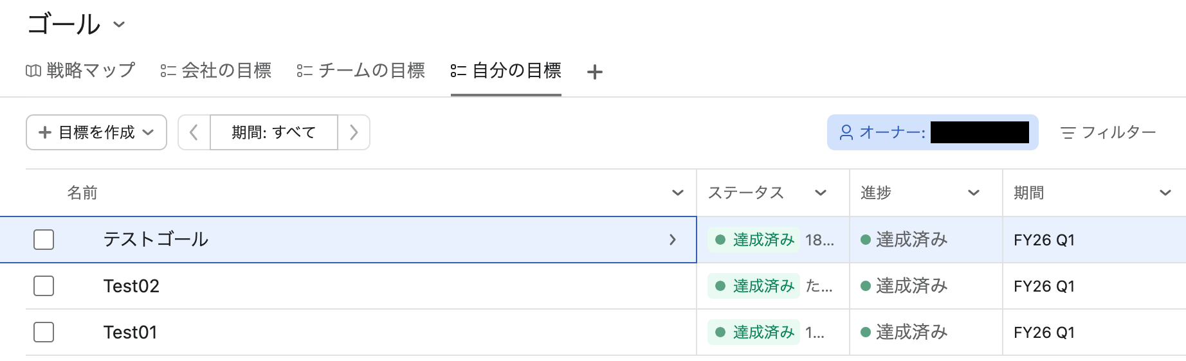Open the ステータス column dropdown arrow
Viewport: 1186px width, 361px height.
coord(821,193)
